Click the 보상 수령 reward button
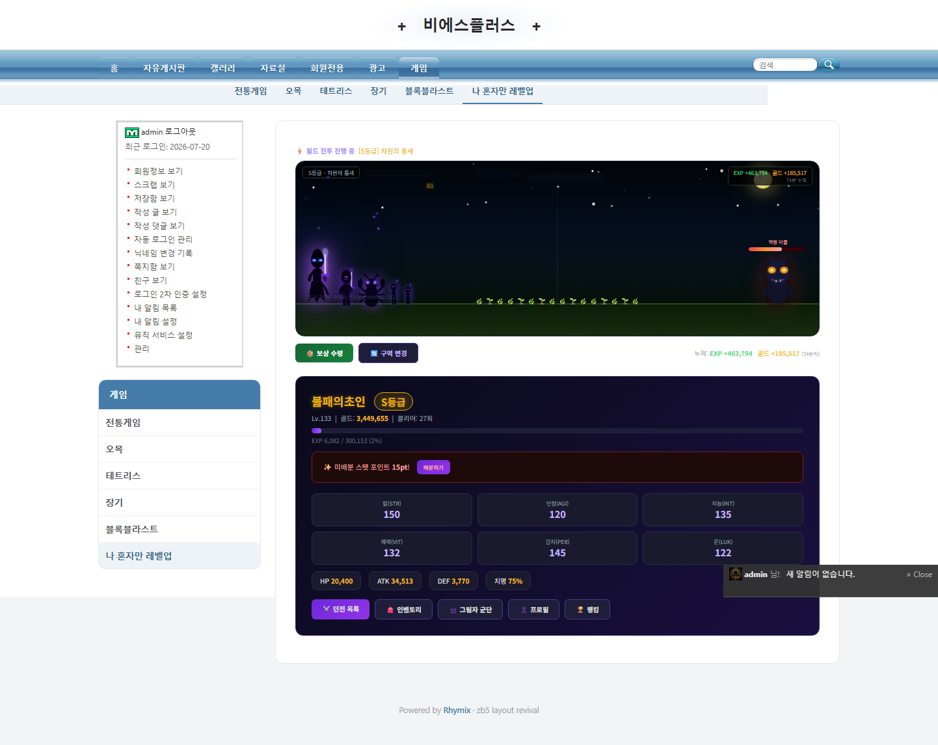 pos(324,353)
